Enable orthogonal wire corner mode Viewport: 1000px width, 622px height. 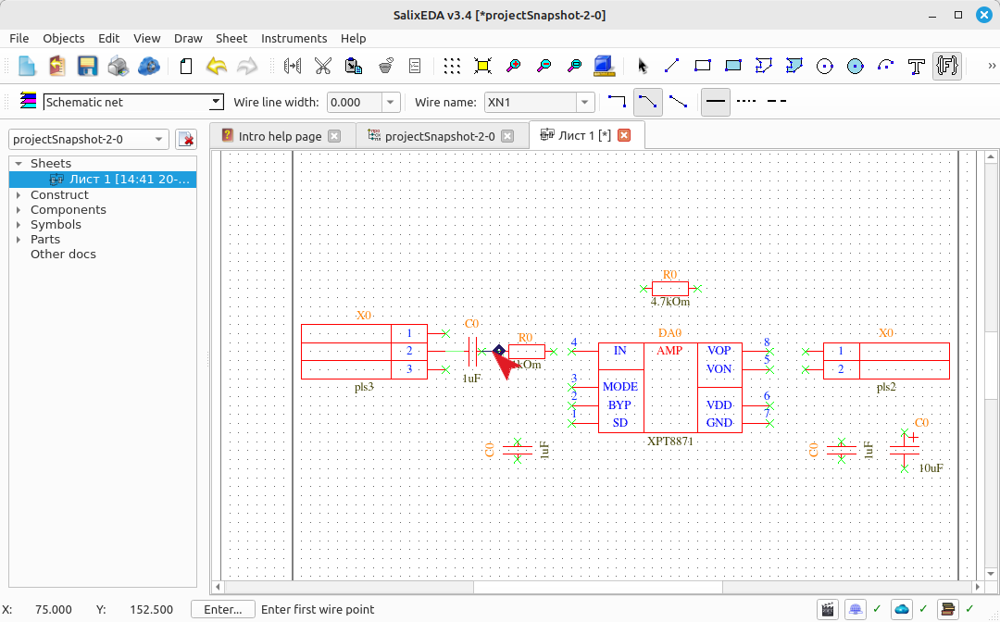(617, 102)
